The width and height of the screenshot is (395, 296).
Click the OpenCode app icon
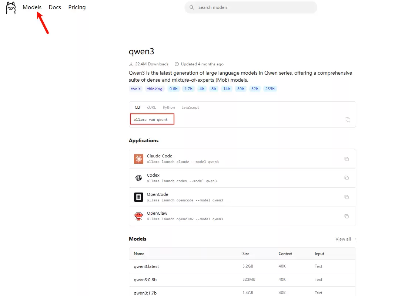tap(138, 197)
